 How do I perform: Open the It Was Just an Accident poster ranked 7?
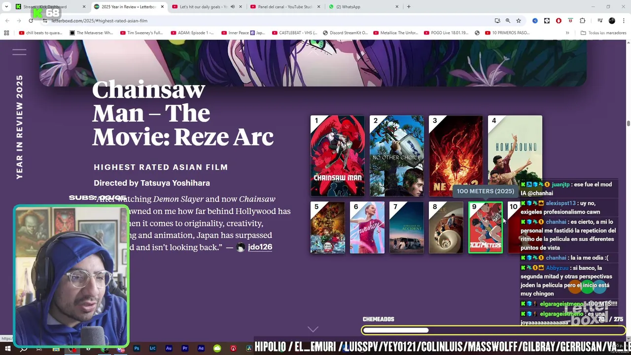tap(407, 227)
